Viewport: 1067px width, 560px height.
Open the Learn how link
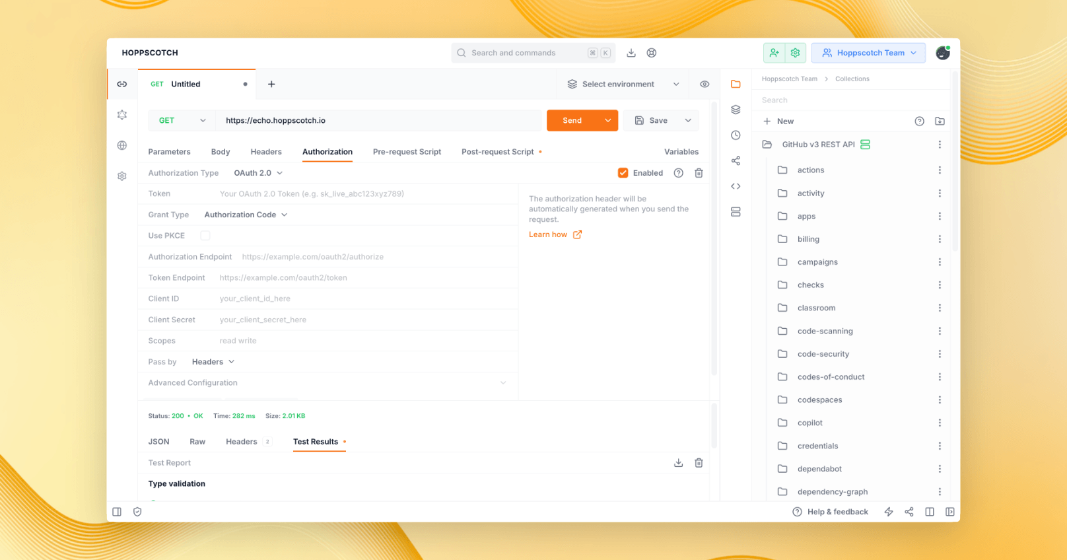(x=555, y=234)
